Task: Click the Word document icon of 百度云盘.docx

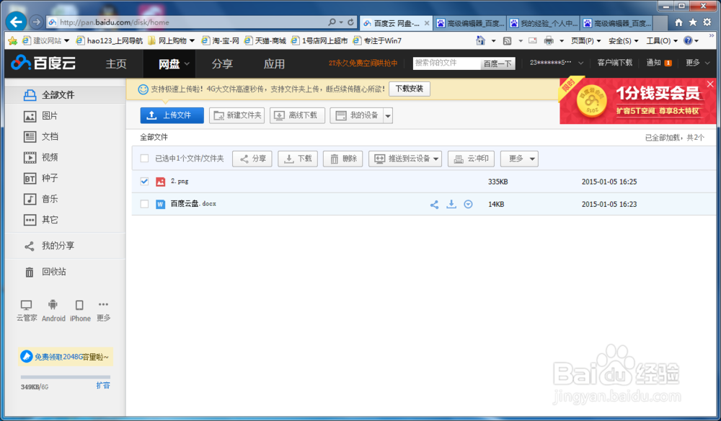Action: (x=160, y=205)
